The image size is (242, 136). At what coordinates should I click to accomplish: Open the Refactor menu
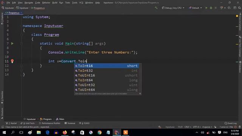coord(46,3)
